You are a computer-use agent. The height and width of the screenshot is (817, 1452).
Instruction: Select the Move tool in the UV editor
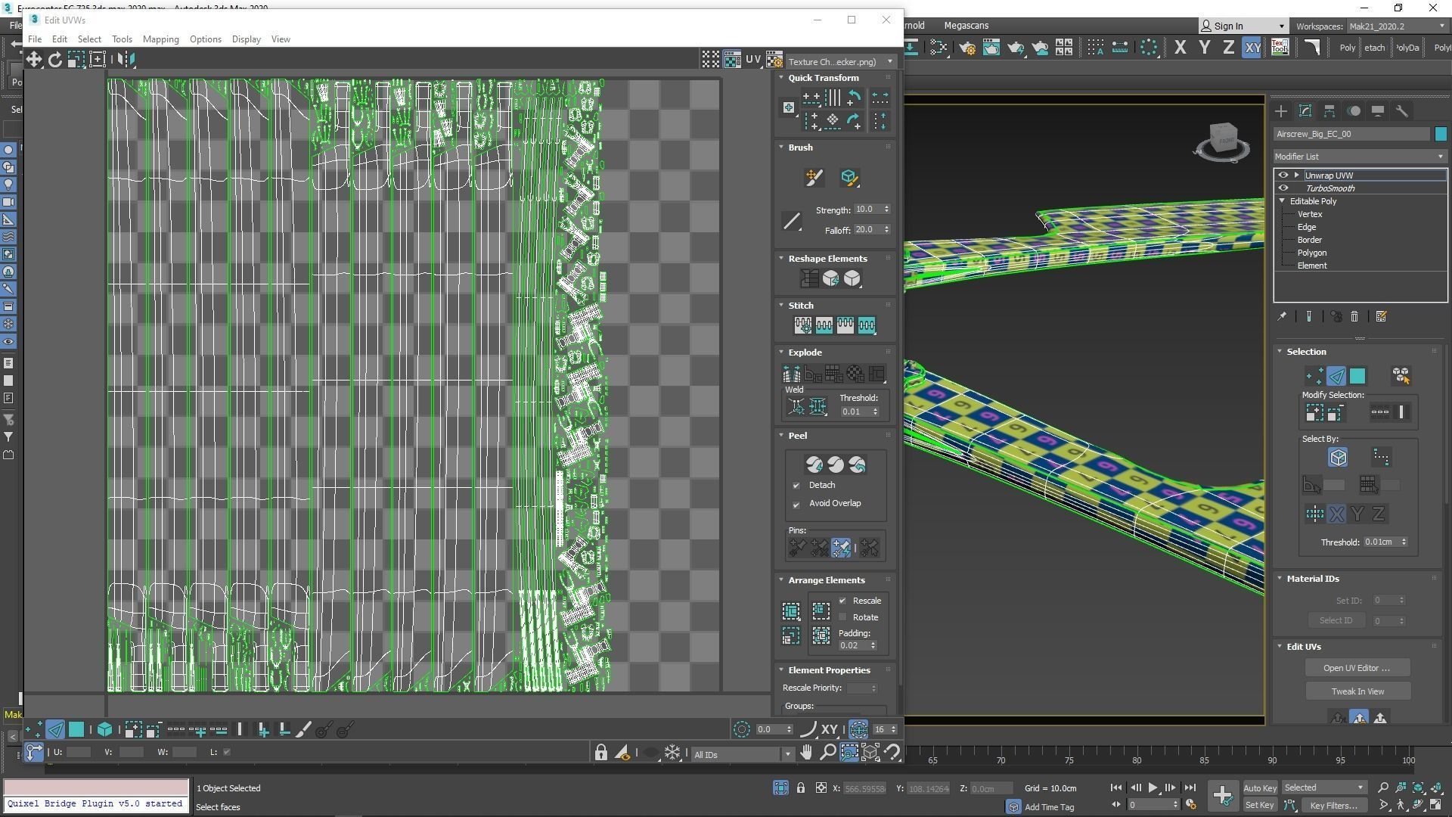tap(34, 59)
